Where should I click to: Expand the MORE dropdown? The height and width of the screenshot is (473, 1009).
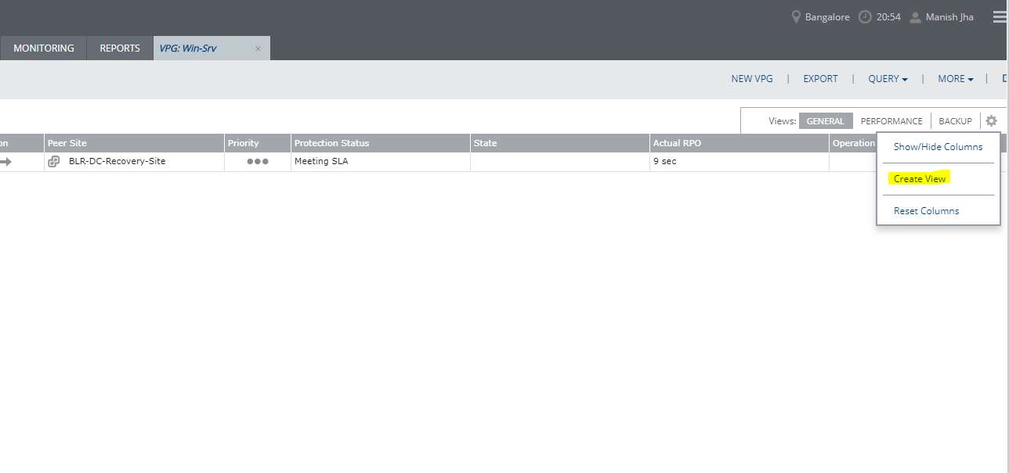coord(955,79)
